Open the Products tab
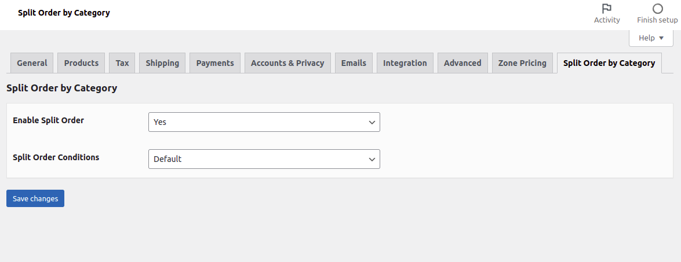 (81, 63)
